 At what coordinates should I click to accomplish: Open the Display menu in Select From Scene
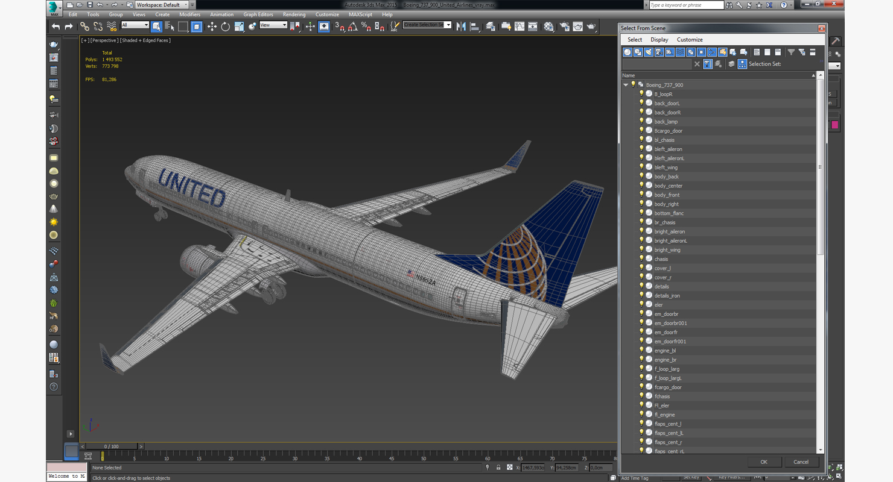pos(659,40)
